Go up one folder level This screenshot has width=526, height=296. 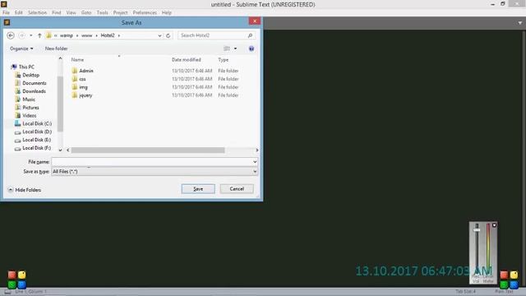39,35
